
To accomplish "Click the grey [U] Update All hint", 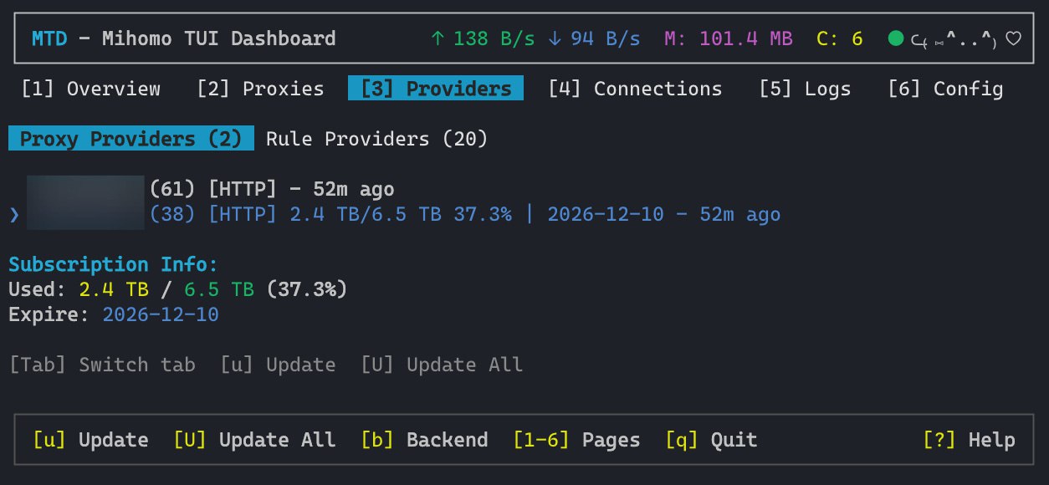I will pyautogui.click(x=442, y=365).
